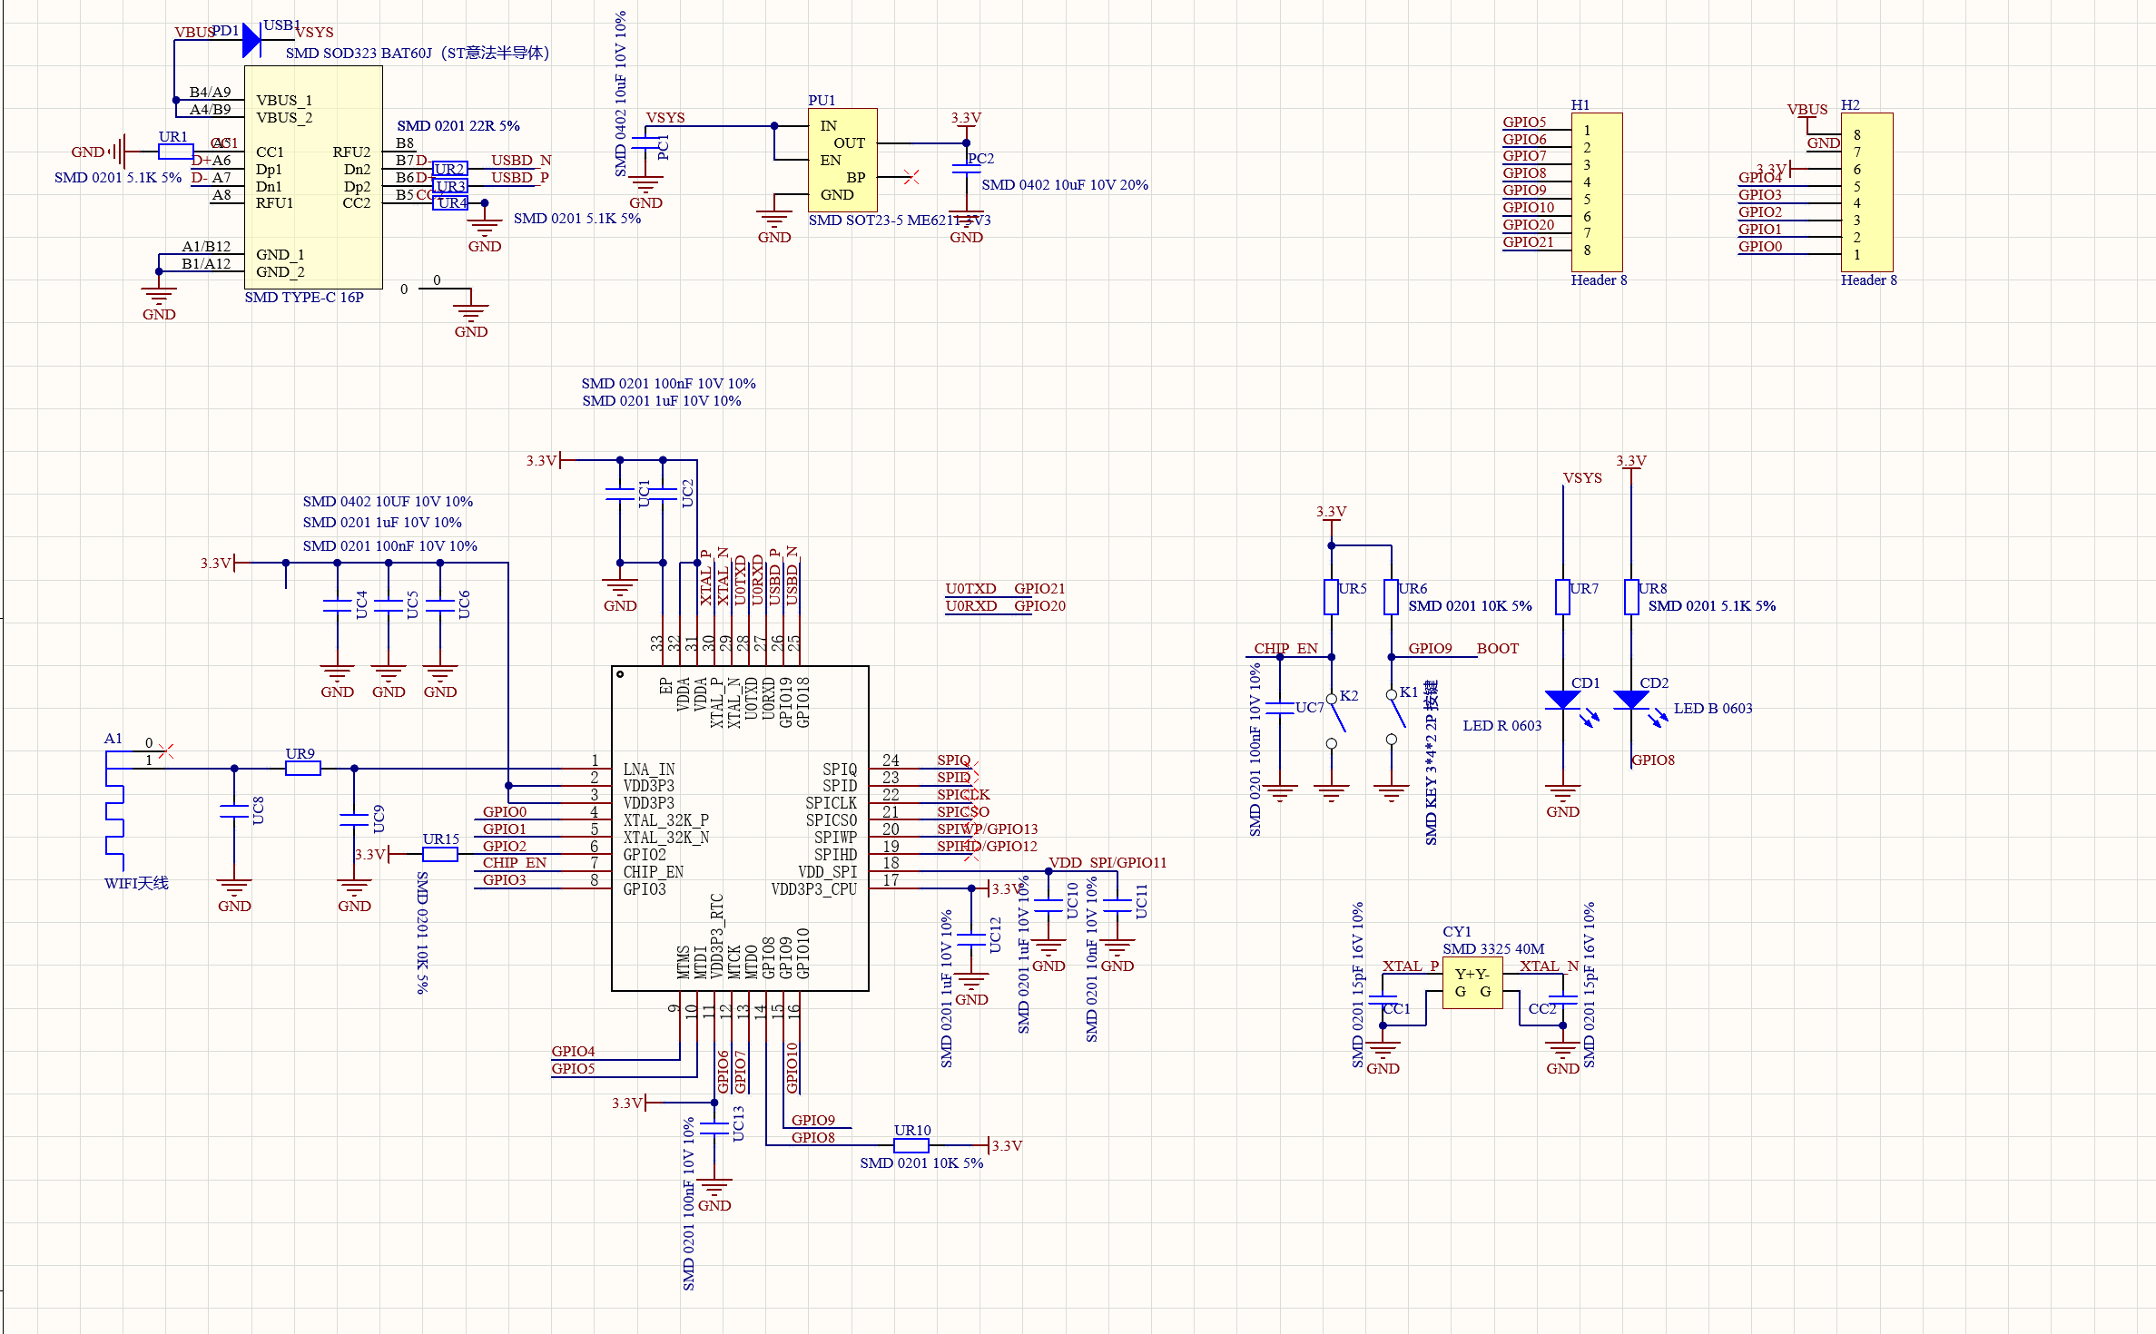
Task: Select the H1 Header 8 component
Action: pos(1596,191)
